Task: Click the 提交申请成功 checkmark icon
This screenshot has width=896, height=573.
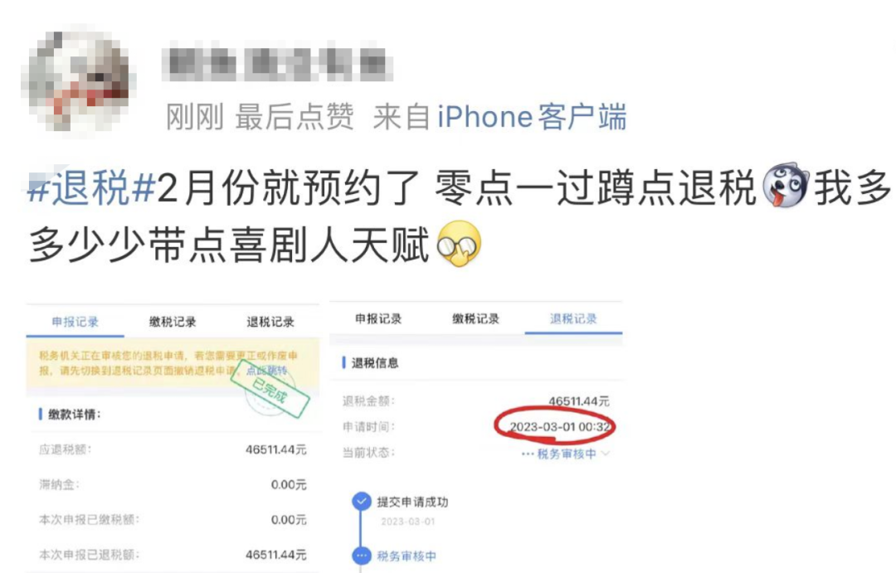Action: tap(361, 502)
